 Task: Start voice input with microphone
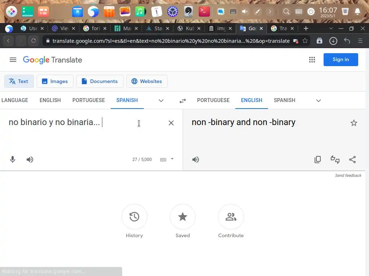[x=13, y=160]
